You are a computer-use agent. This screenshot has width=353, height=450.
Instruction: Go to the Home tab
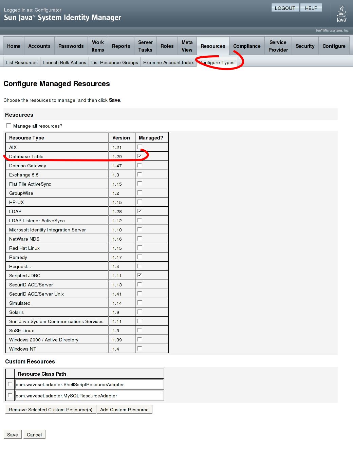click(14, 46)
